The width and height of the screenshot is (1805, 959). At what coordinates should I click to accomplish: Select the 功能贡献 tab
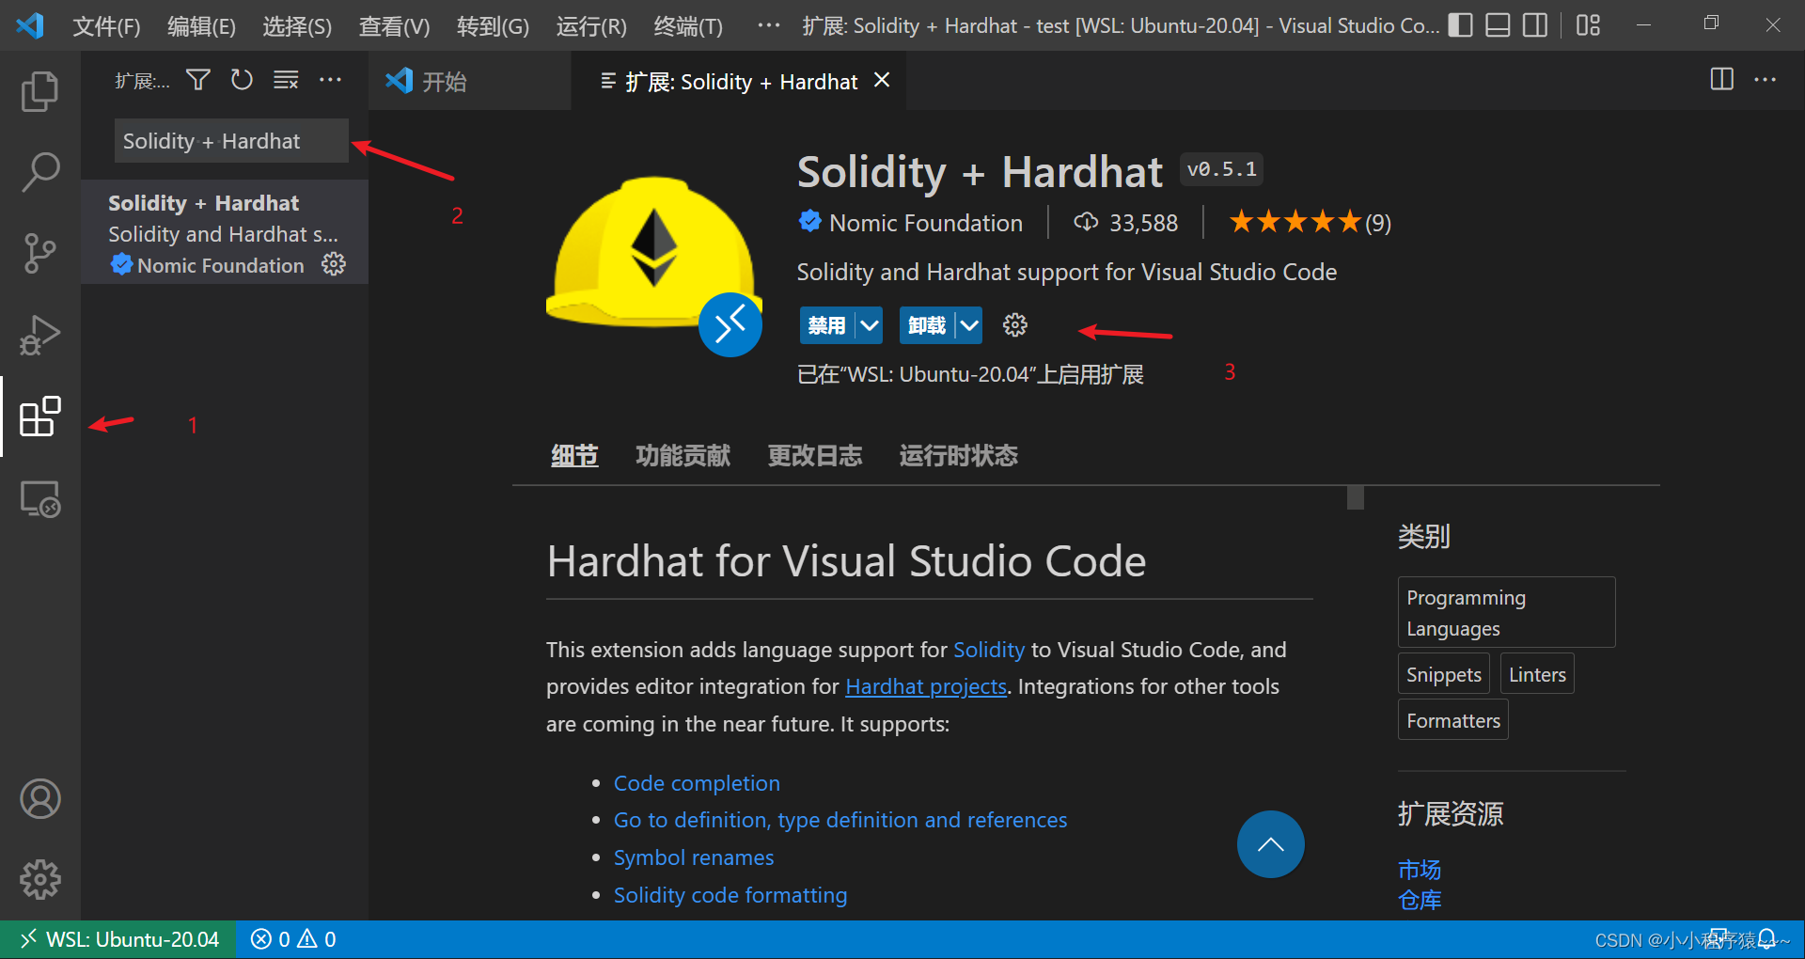(x=683, y=456)
